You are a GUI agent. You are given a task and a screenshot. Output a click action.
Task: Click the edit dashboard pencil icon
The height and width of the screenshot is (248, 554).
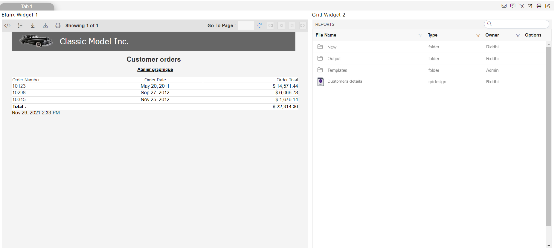pyautogui.click(x=548, y=6)
